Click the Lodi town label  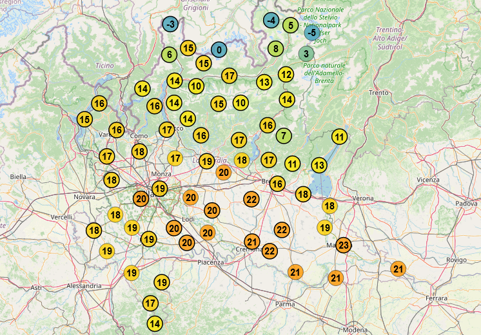click(x=188, y=220)
